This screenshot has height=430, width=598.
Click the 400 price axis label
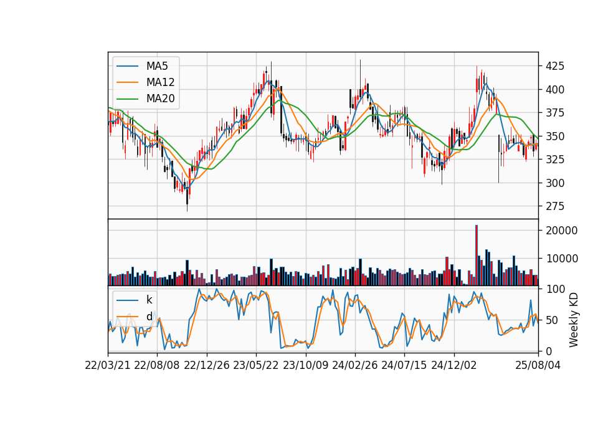pos(555,90)
